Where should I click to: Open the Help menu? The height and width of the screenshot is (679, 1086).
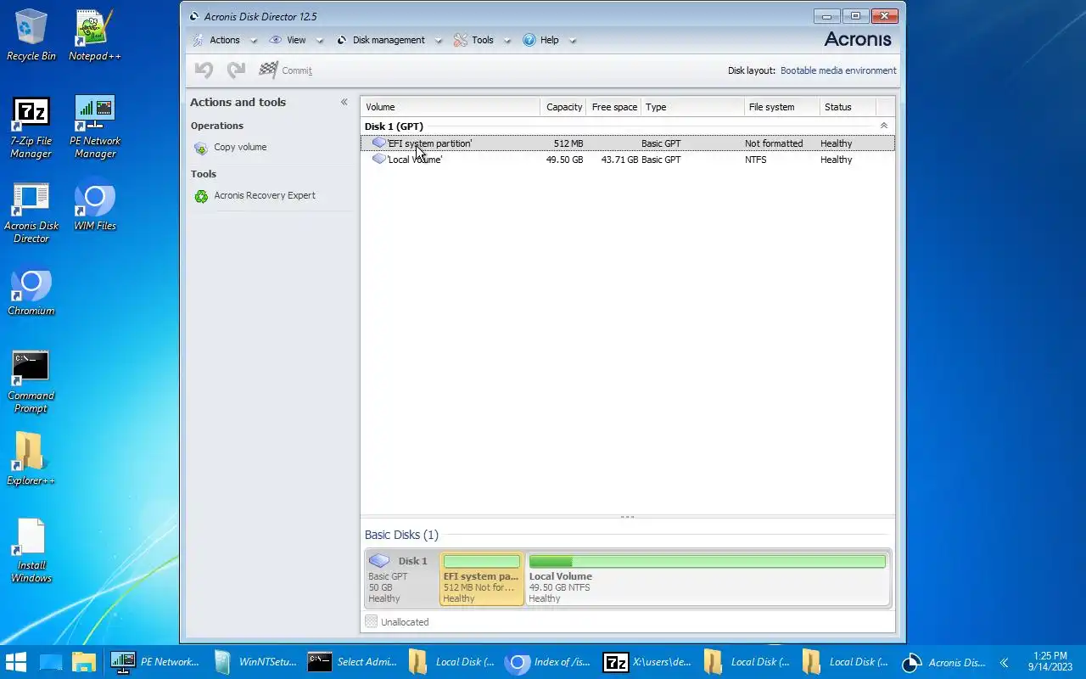click(550, 40)
